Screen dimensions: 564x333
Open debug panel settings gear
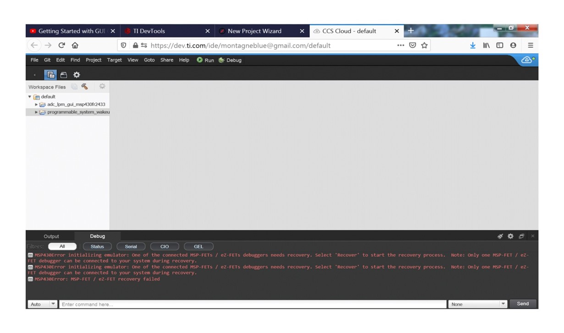pyautogui.click(x=510, y=236)
